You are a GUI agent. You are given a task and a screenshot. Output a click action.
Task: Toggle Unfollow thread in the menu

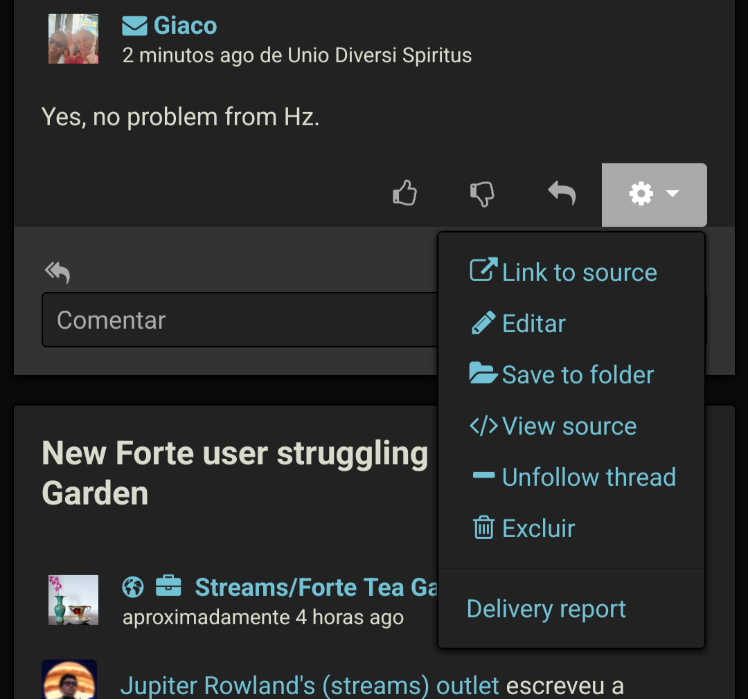click(573, 477)
